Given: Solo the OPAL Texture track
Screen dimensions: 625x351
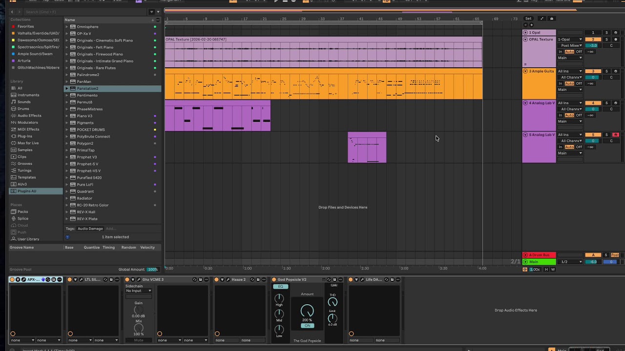Looking at the screenshot, I should point(606,39).
